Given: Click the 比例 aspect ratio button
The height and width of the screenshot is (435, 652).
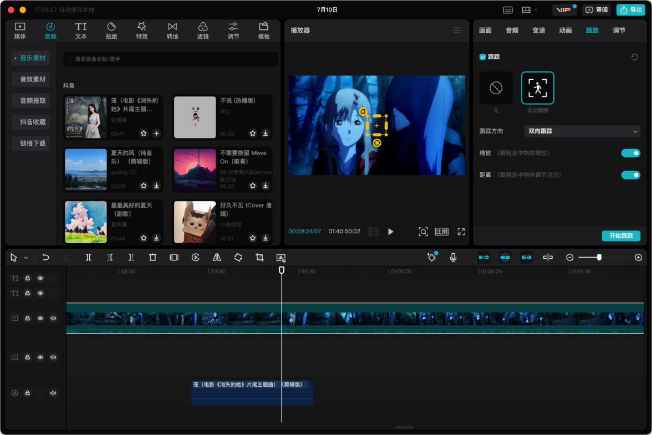Looking at the screenshot, I should pyautogui.click(x=441, y=232).
